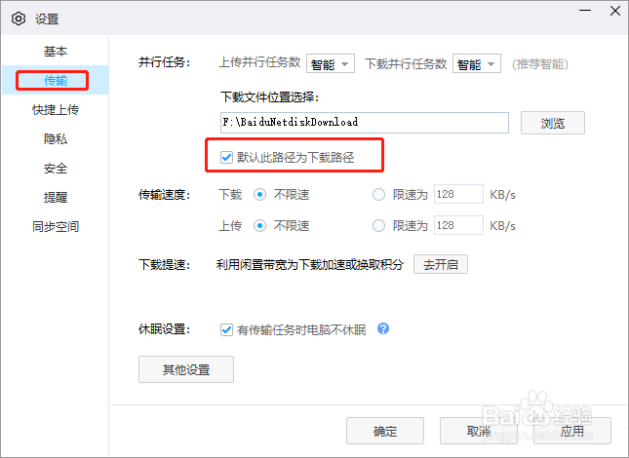Click the settings gear icon in title bar

click(x=19, y=19)
